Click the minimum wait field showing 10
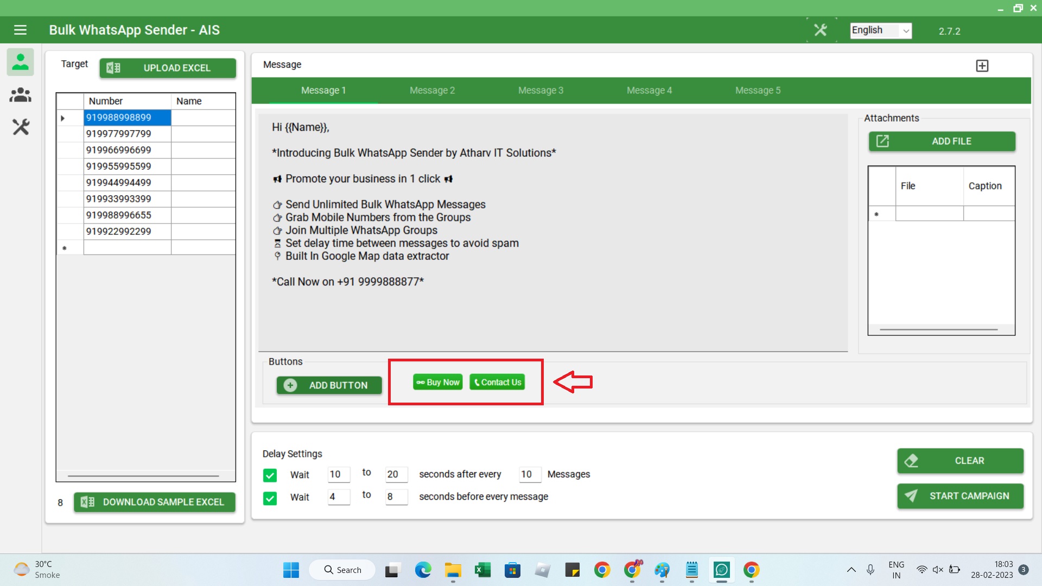 339,474
